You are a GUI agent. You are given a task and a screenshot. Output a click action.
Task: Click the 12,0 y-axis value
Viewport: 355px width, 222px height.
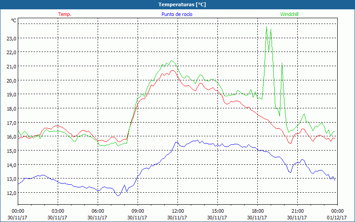pos(12,193)
